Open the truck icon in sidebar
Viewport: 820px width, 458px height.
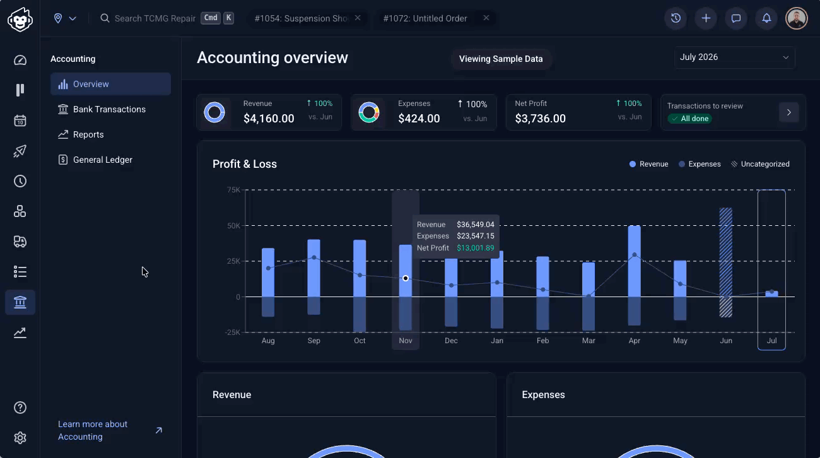click(20, 242)
